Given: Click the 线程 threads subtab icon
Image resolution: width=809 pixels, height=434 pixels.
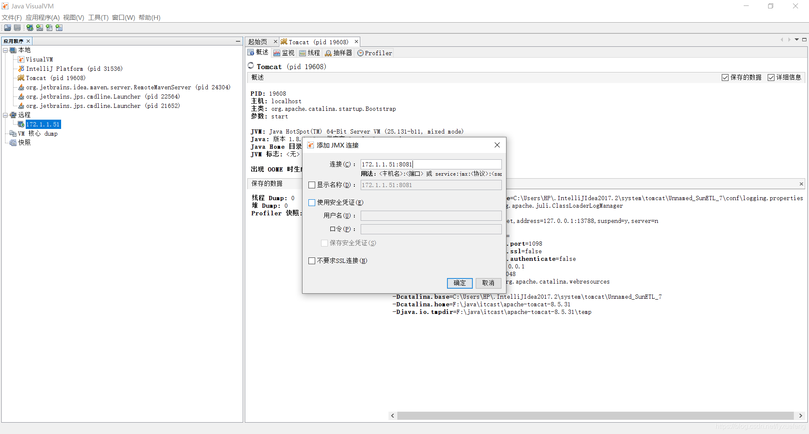Looking at the screenshot, I should click(x=303, y=53).
